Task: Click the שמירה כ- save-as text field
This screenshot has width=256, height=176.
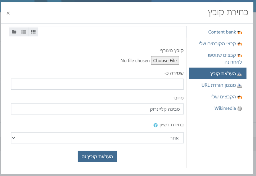Action: tap(97, 84)
